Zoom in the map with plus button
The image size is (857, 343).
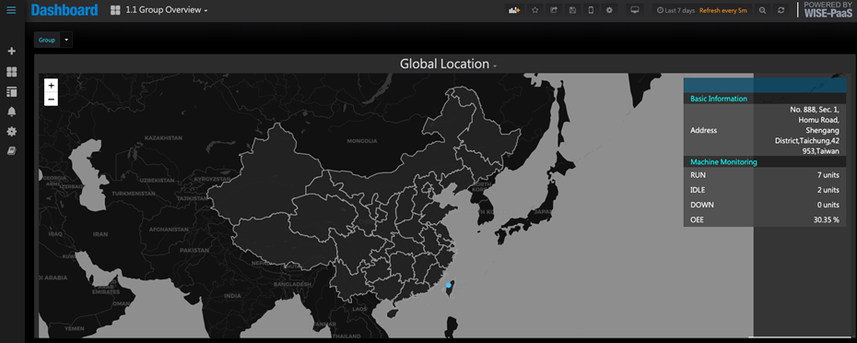tap(51, 86)
